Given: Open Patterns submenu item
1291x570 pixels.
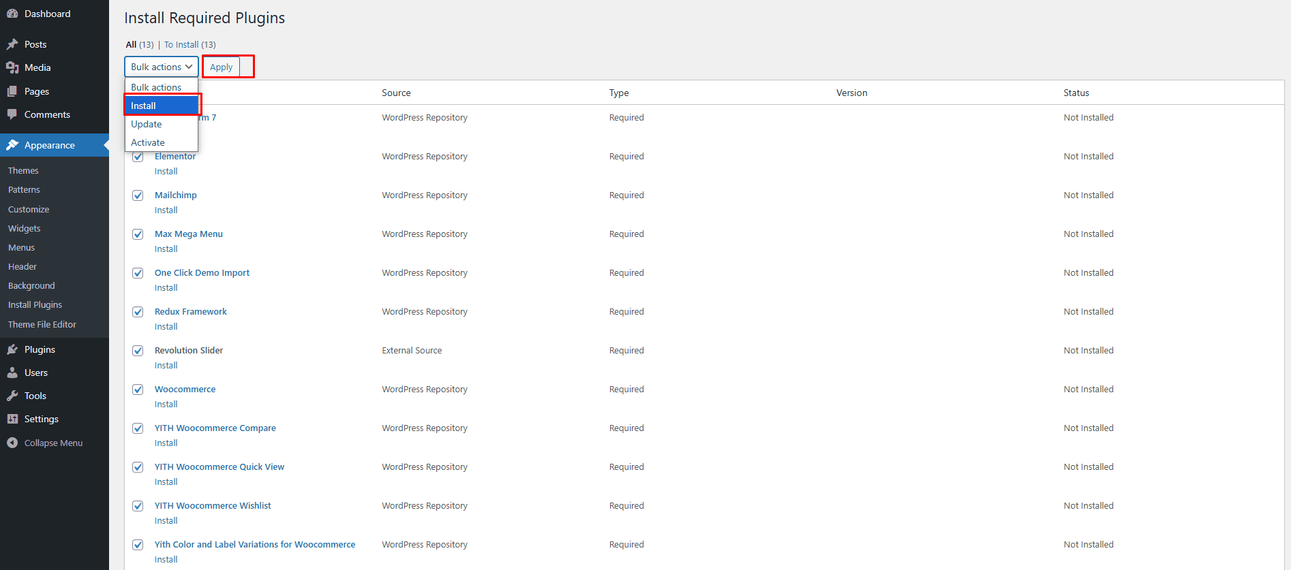Looking at the screenshot, I should point(24,189).
